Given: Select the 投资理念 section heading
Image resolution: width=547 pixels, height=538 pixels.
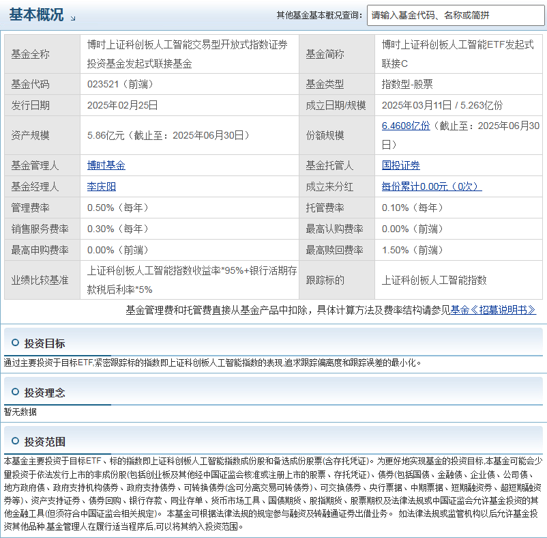Looking at the screenshot, I should (x=44, y=393).
